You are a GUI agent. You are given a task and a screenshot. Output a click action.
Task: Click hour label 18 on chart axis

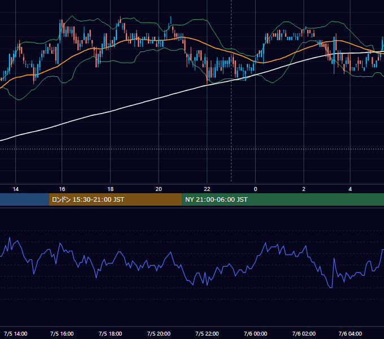coord(111,189)
